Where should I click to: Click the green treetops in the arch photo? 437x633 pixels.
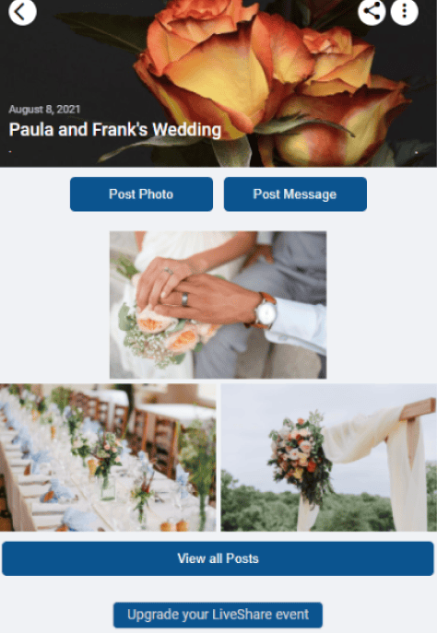[263, 505]
